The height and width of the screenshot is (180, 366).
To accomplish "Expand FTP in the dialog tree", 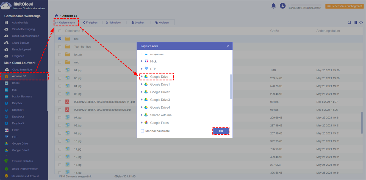I will pyautogui.click(x=142, y=69).
